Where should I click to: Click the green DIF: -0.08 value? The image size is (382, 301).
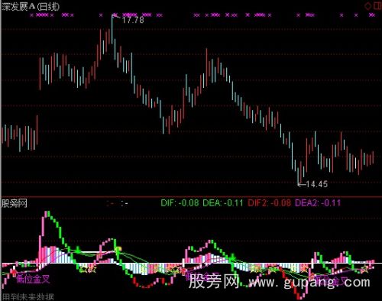180,203
